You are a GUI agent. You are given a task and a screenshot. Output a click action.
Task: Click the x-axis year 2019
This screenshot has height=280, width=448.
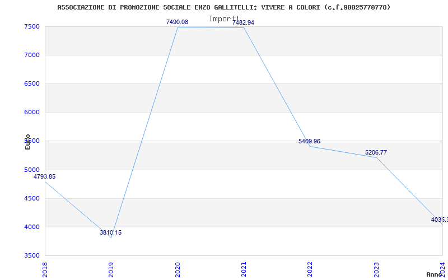coord(111,269)
